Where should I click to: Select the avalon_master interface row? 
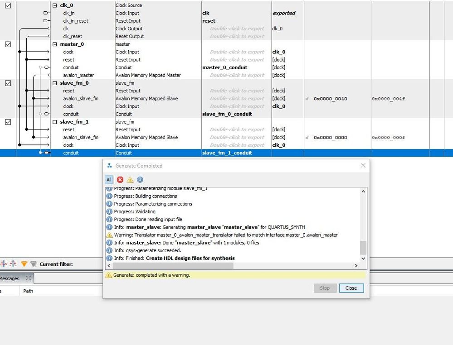pyautogui.click(x=78, y=75)
